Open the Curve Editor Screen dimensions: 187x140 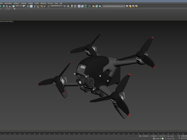(x=82, y=6)
